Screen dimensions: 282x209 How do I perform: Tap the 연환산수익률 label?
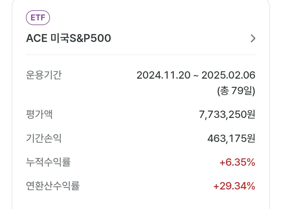click(53, 186)
